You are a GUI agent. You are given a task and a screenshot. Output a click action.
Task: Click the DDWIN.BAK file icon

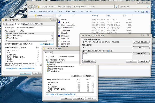pyautogui.click(x=59, y=30)
